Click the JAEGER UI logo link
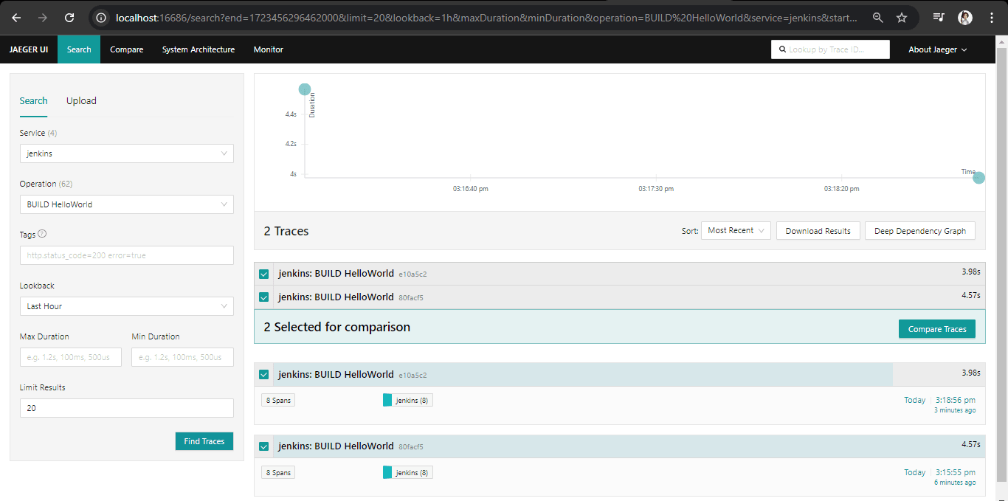This screenshot has height=501, width=1008. point(29,49)
